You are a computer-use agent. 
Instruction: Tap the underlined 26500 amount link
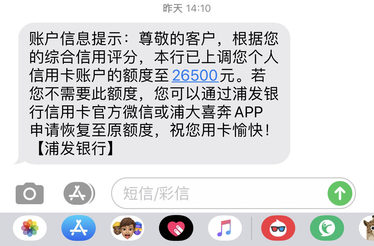pyautogui.click(x=195, y=75)
